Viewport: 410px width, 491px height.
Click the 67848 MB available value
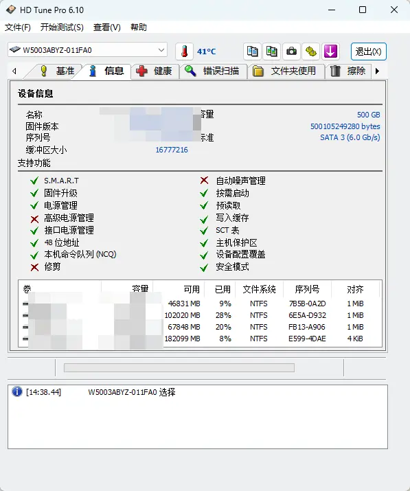click(x=184, y=327)
